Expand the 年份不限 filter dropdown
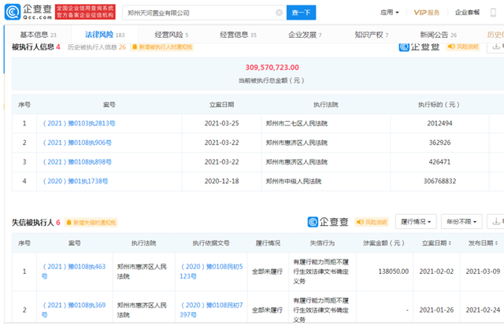The height and width of the screenshot is (329, 504). (461, 222)
